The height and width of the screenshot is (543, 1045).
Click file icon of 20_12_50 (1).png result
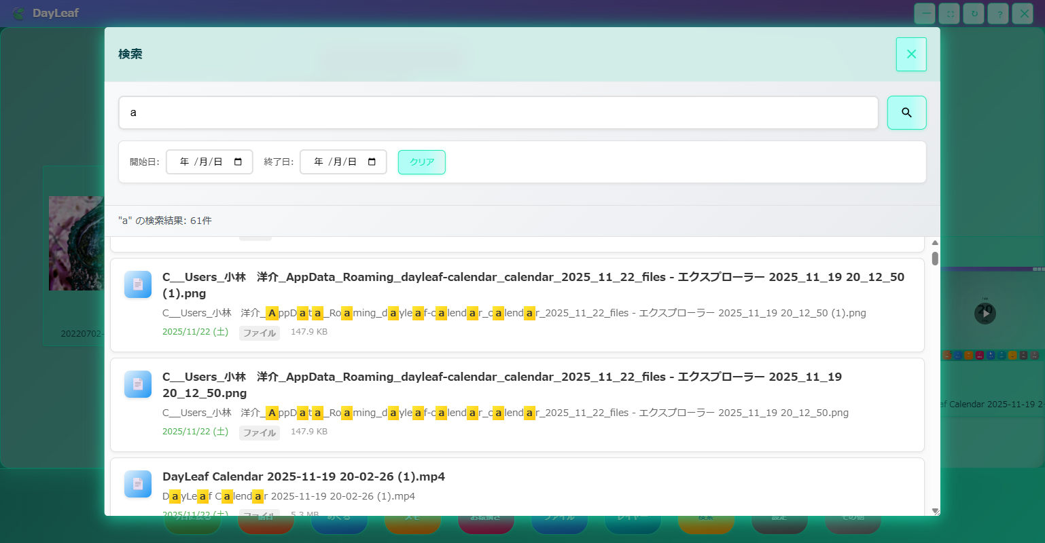(138, 284)
